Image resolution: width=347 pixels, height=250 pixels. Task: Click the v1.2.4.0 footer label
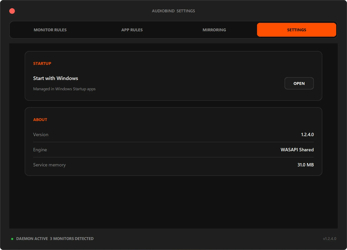pyautogui.click(x=330, y=239)
